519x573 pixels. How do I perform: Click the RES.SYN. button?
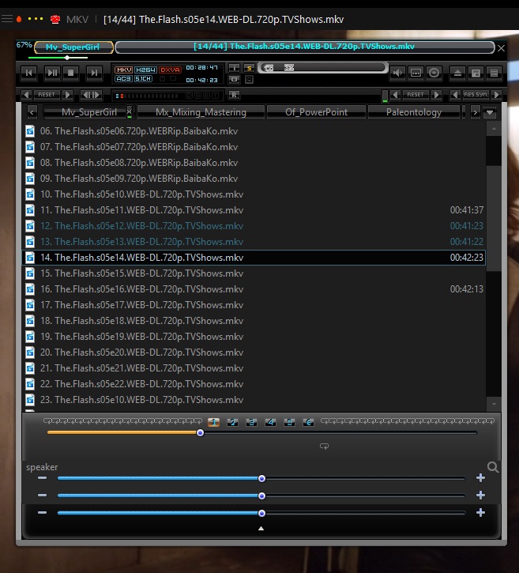(x=476, y=95)
